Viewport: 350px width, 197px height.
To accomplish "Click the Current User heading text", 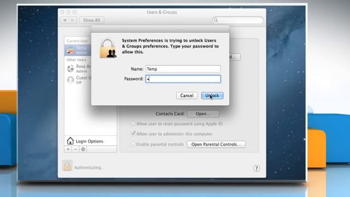I will click(x=77, y=41).
